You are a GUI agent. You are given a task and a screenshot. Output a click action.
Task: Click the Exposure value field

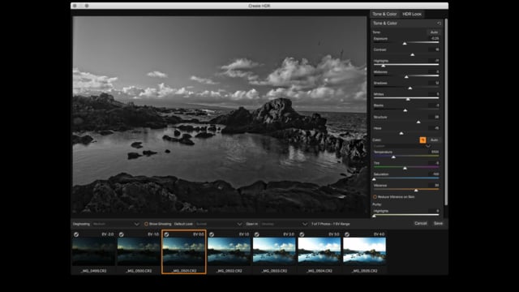(x=434, y=38)
